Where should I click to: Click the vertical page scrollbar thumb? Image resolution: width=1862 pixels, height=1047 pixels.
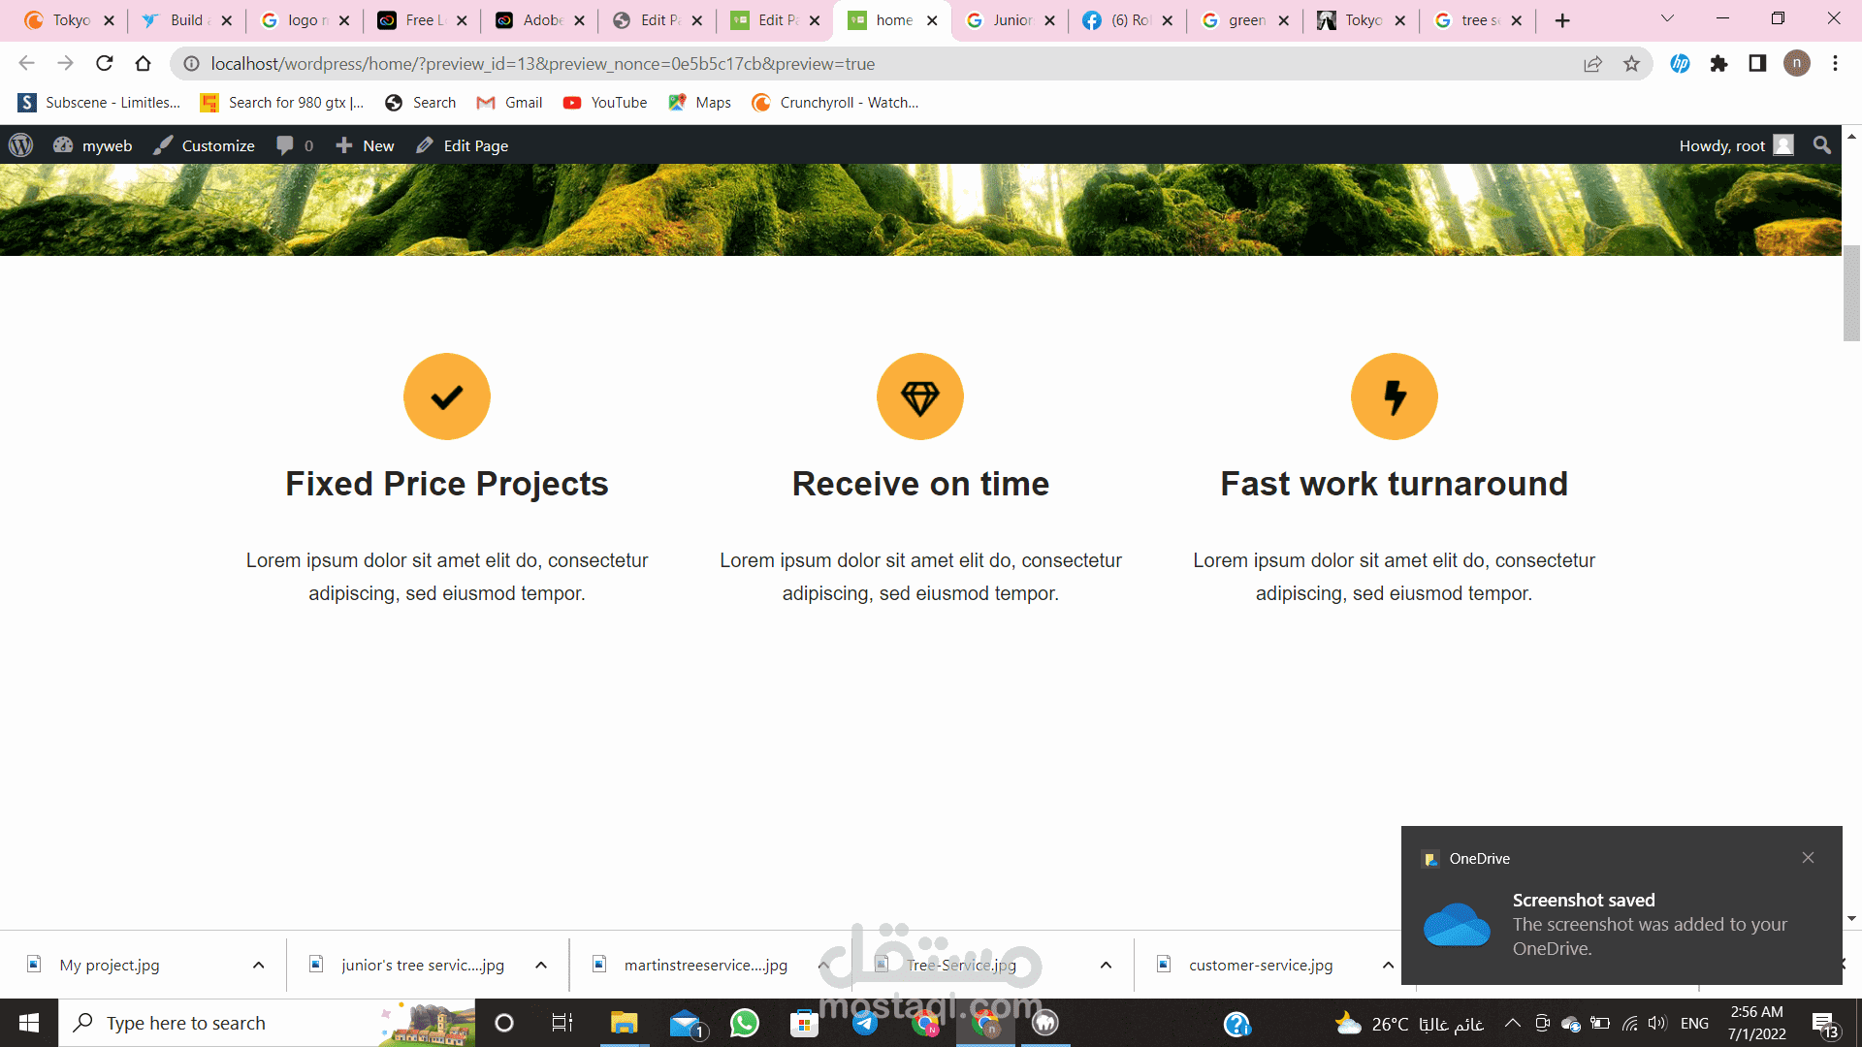1851,293
